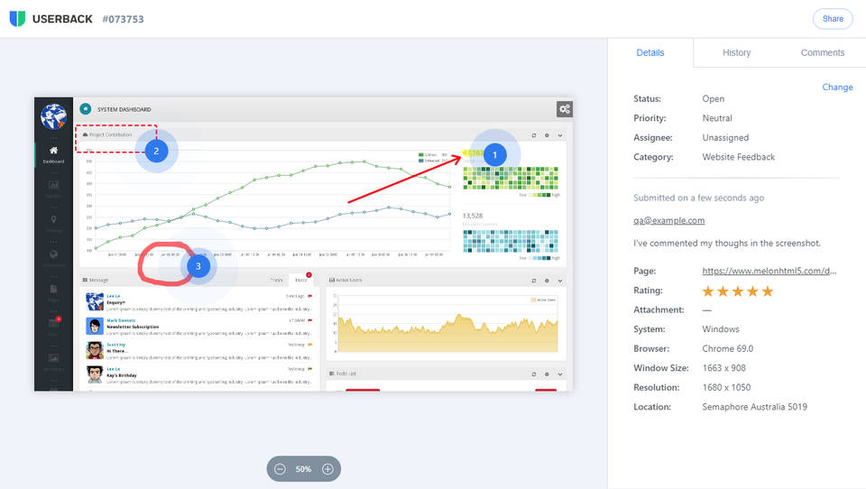
Task: Collapse the Project Contribution panel chevron
Action: 559,135
